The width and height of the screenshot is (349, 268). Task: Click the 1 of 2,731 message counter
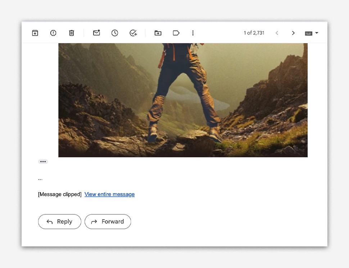(254, 33)
